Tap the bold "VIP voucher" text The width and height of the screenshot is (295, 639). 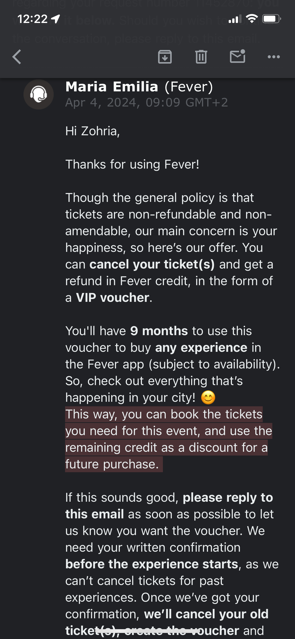113,298
